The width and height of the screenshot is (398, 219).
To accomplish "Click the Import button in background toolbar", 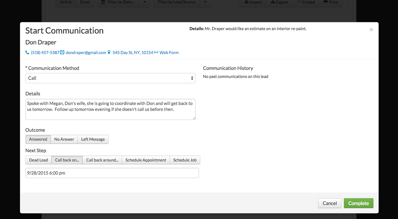I will (253, 2).
